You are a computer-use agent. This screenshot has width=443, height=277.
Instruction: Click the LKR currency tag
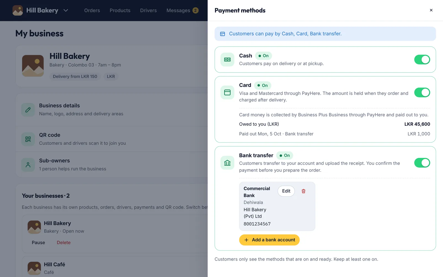[x=111, y=76]
